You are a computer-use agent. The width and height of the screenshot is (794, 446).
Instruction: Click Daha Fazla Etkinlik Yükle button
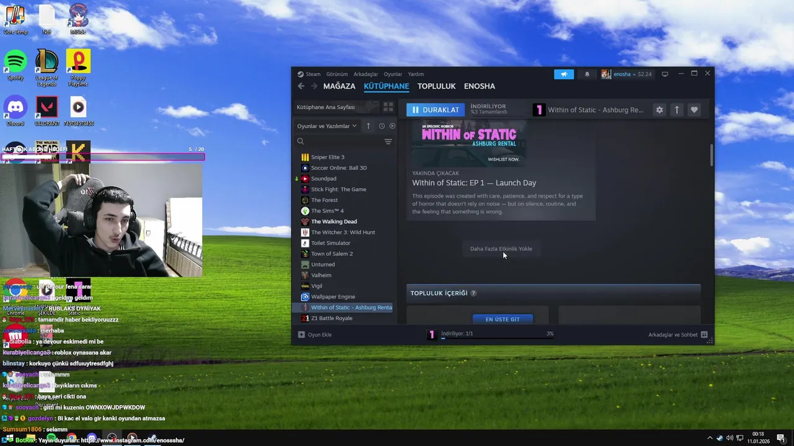(x=501, y=248)
